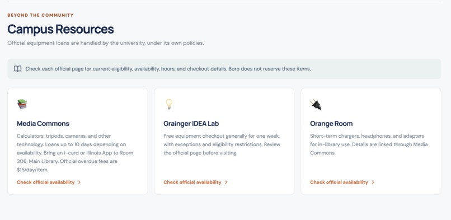Click the chevron arrow in Media Commons card
Image resolution: width=451 pixels, height=220 pixels.
pyautogui.click(x=79, y=182)
